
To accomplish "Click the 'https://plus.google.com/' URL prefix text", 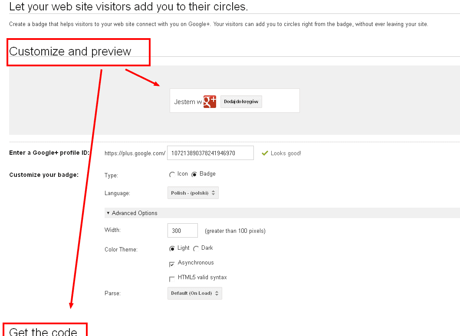I will coord(135,153).
